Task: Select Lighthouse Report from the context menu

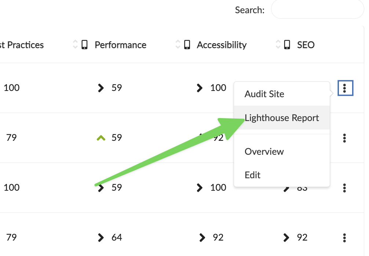Action: tap(282, 118)
